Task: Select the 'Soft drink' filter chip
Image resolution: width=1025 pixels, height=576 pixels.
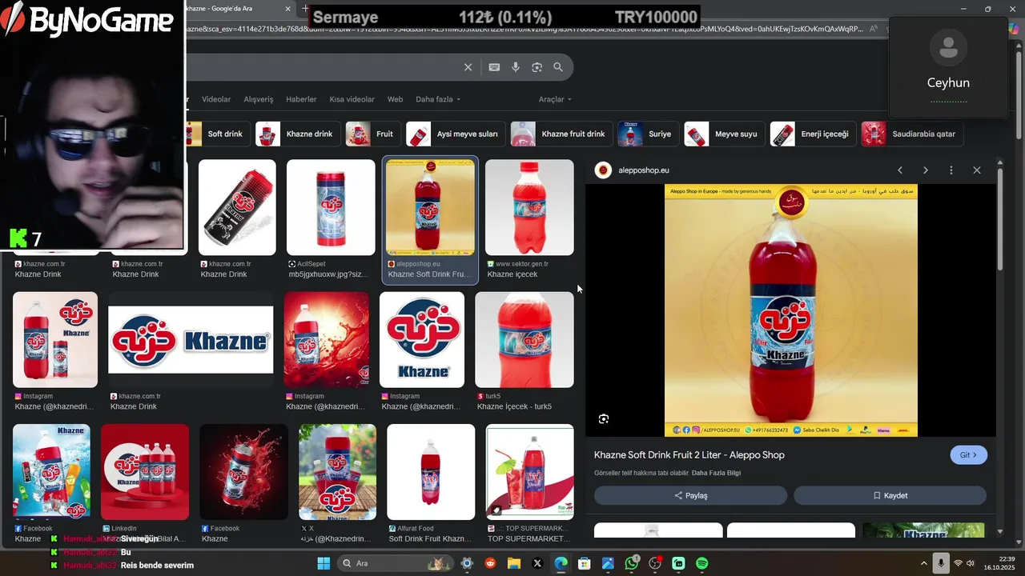Action: [x=216, y=134]
